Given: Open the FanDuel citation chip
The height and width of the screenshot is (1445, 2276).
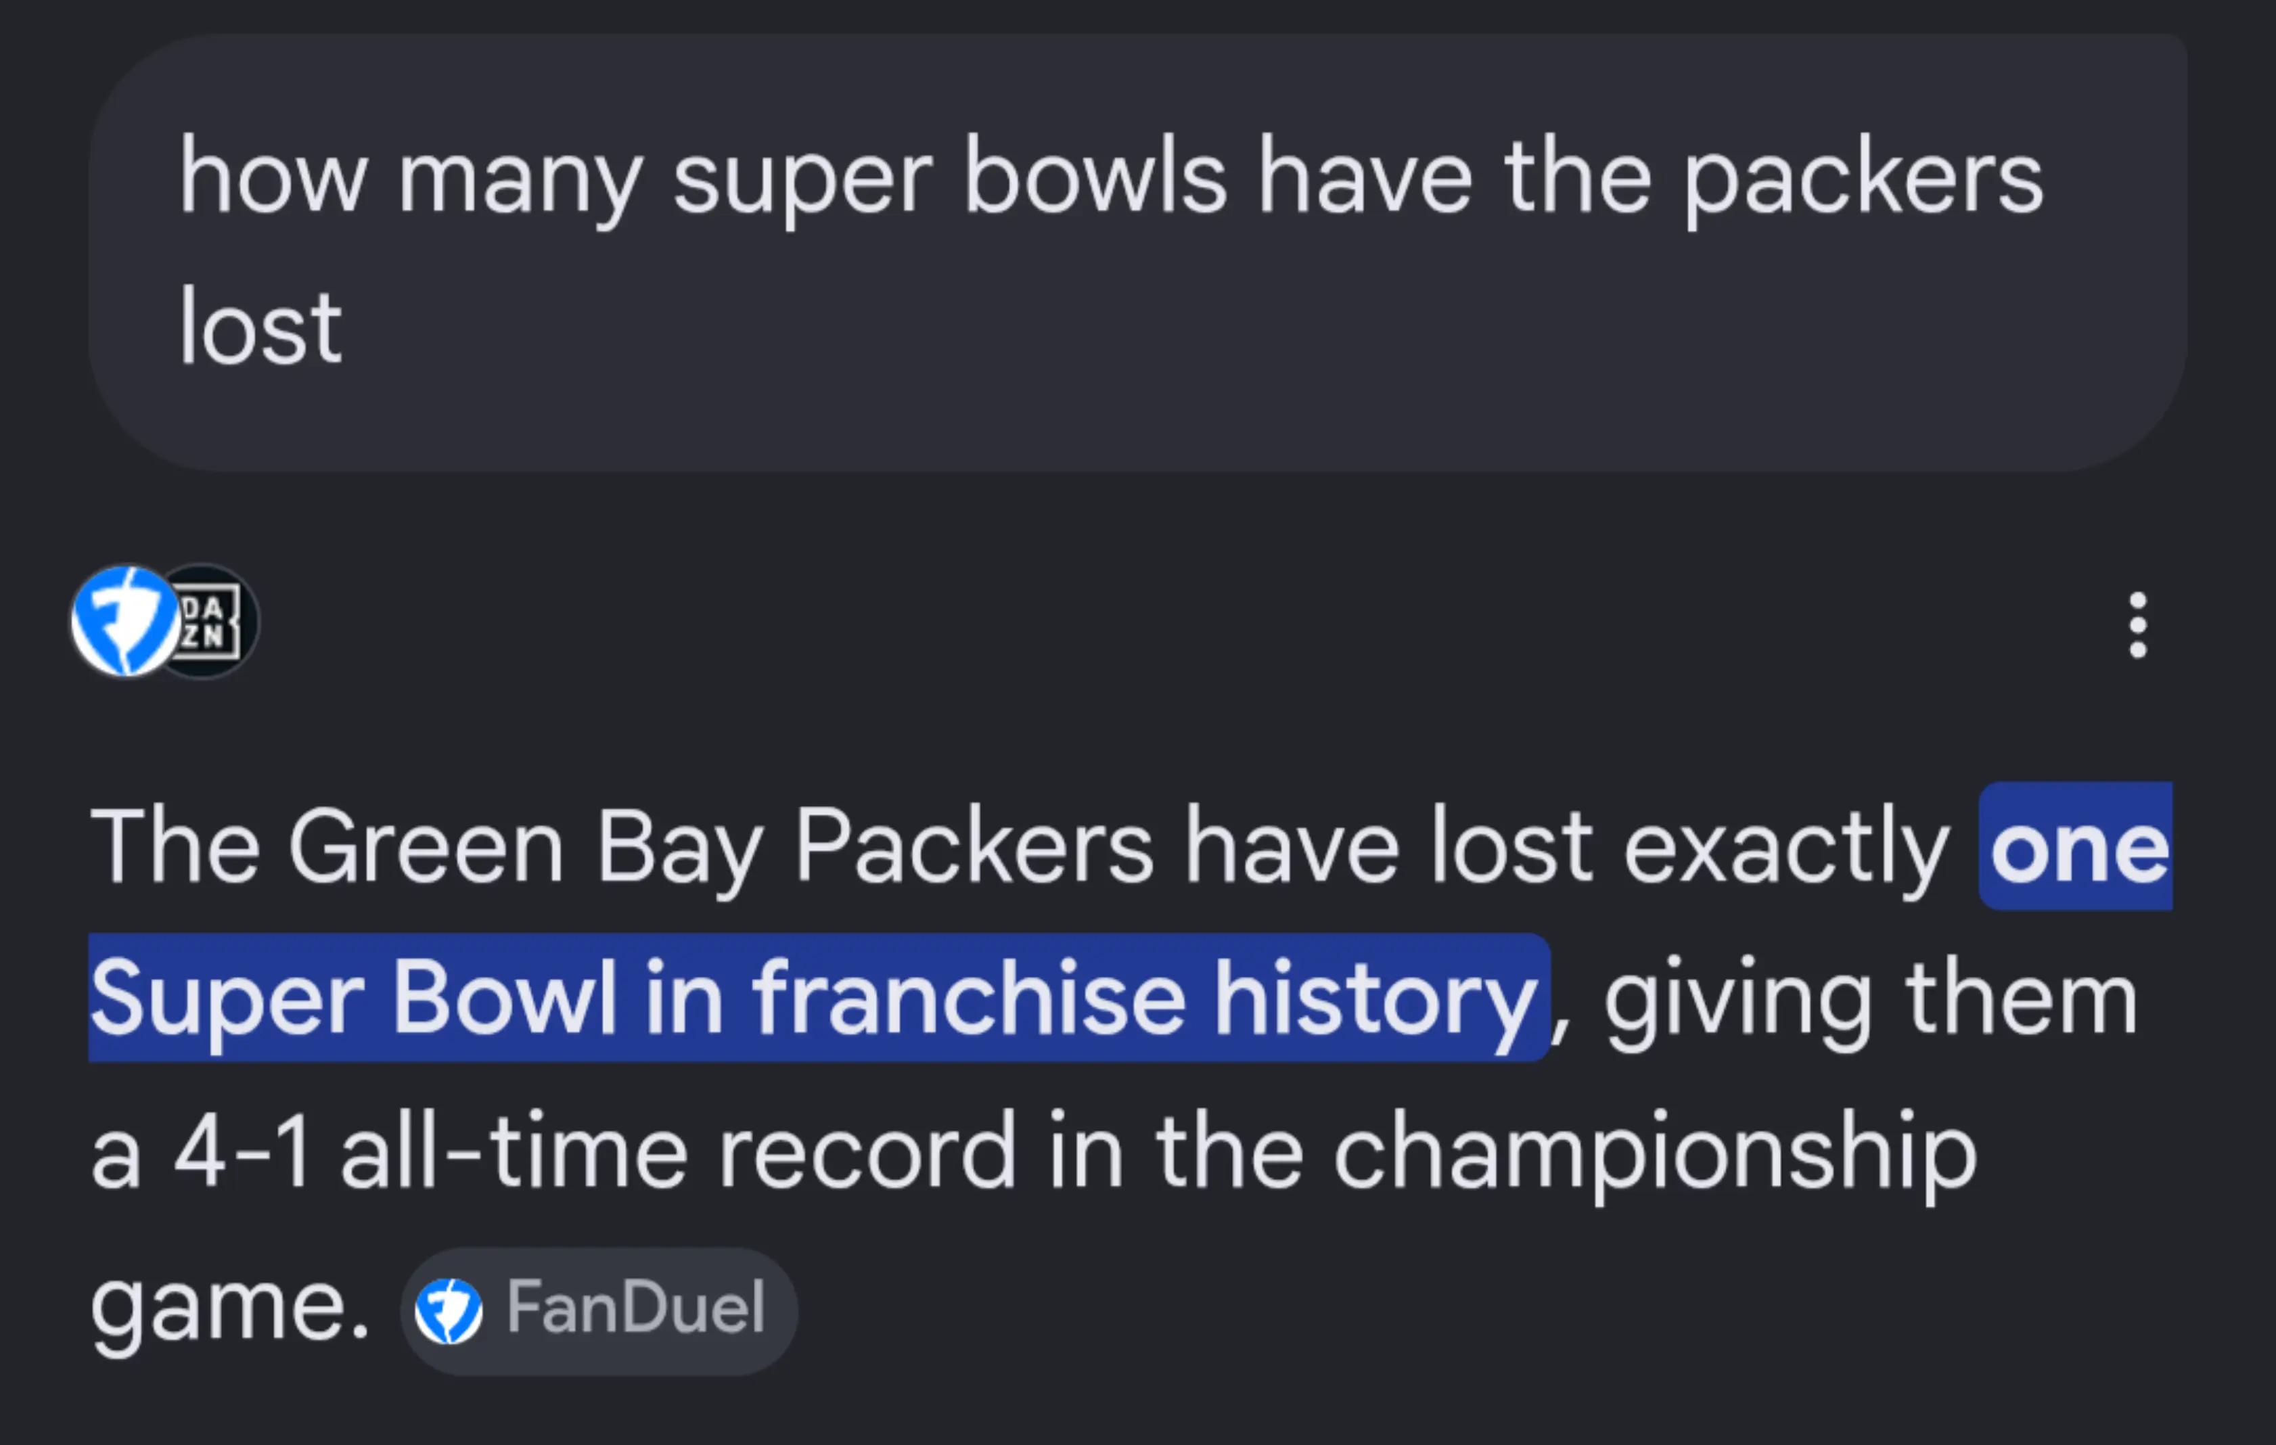Looking at the screenshot, I should click(x=599, y=1311).
